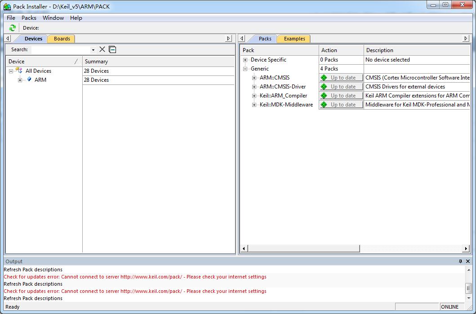Click the blue ARM vendor icon

pyautogui.click(x=29, y=80)
